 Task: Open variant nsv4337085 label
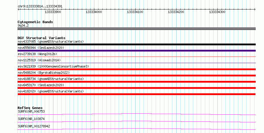point(51,41)
